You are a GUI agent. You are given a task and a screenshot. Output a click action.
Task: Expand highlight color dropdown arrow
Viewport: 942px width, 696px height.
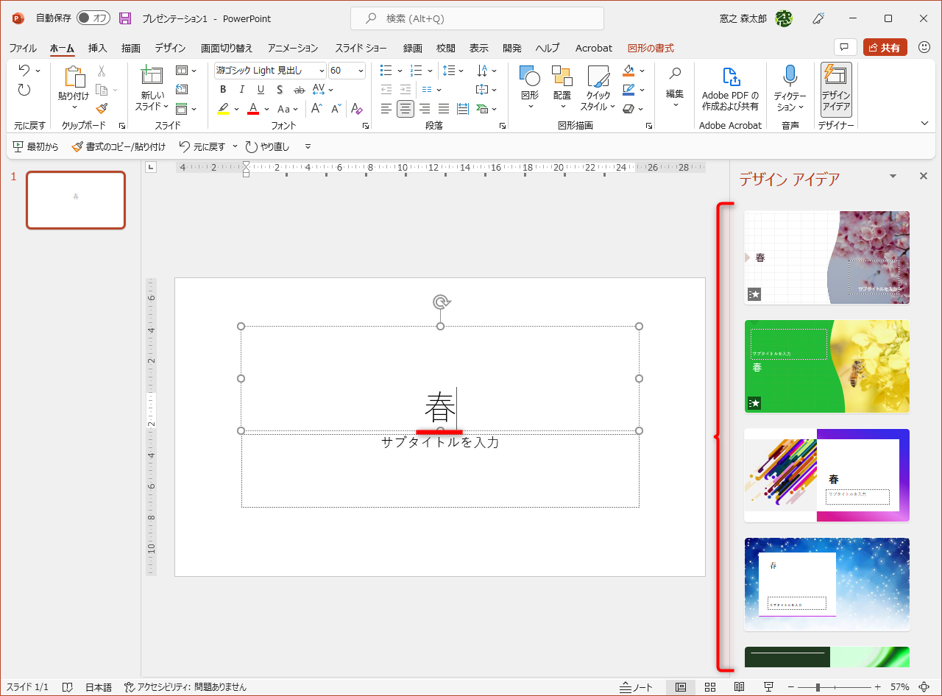tap(236, 109)
